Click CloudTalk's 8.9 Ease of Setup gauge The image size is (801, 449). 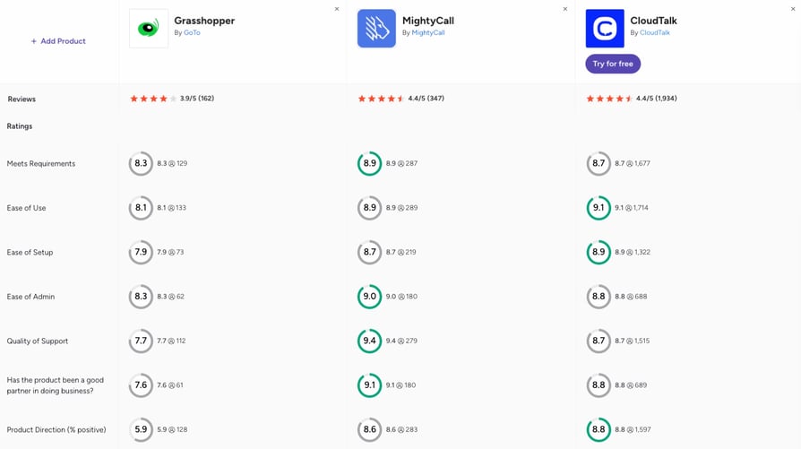point(599,253)
